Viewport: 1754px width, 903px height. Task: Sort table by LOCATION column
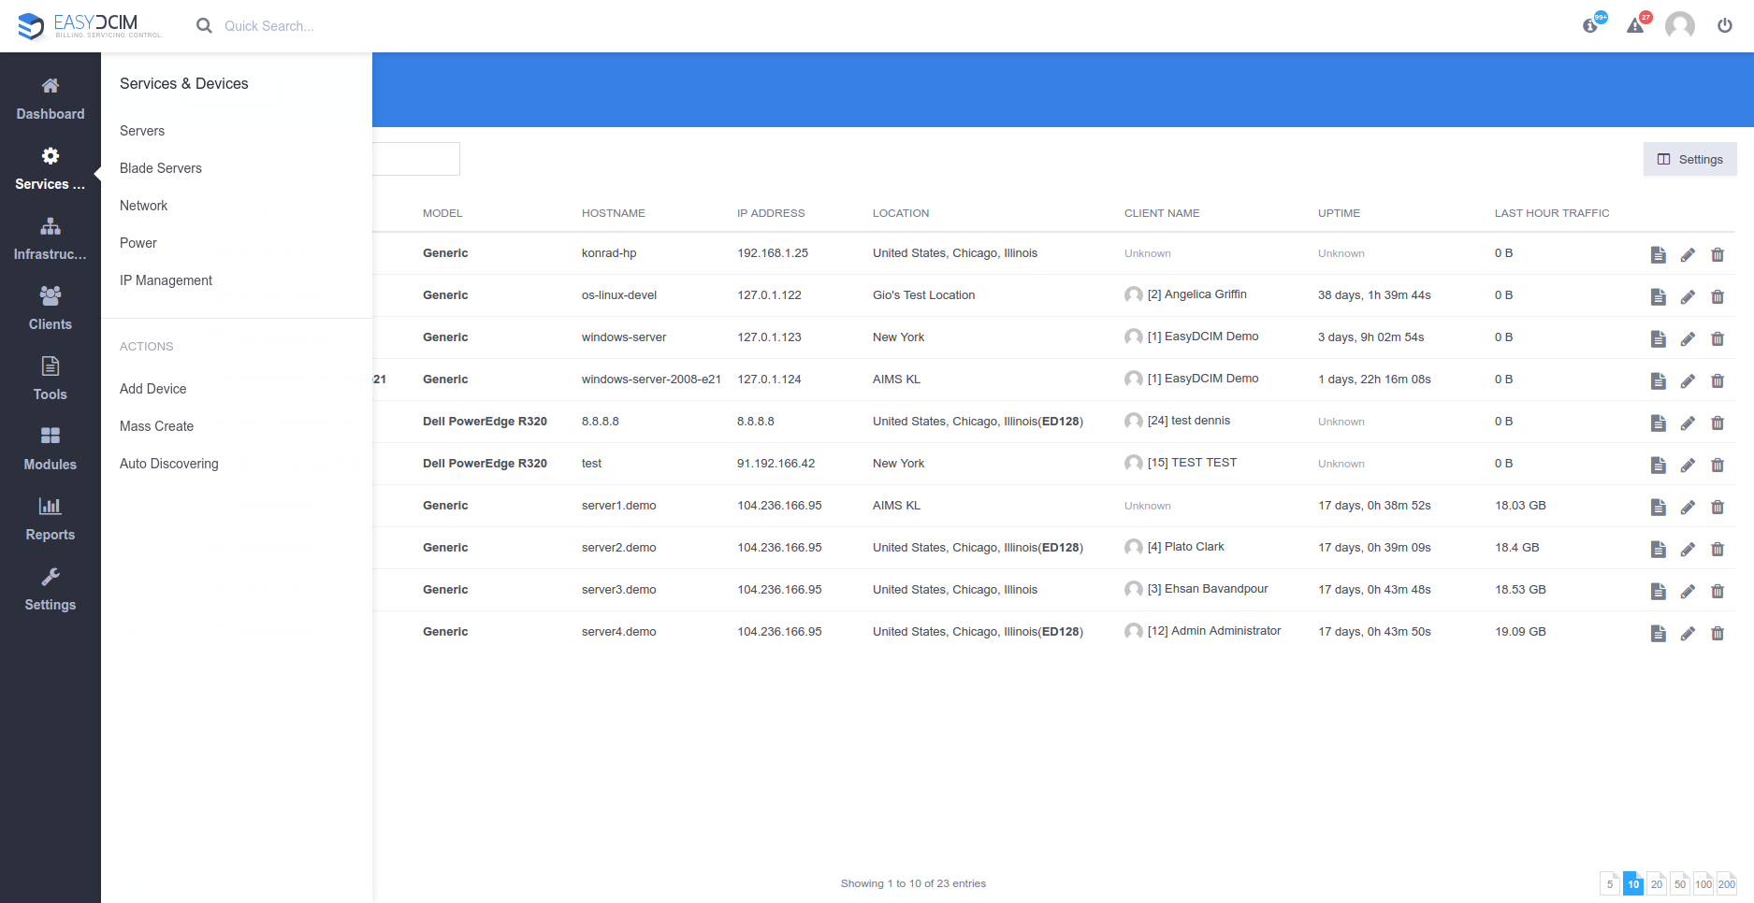click(901, 213)
